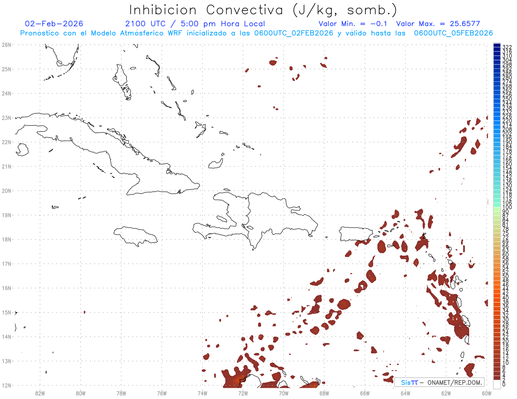Click the 18N latitude label
The height and width of the screenshot is (399, 517).
[6, 239]
